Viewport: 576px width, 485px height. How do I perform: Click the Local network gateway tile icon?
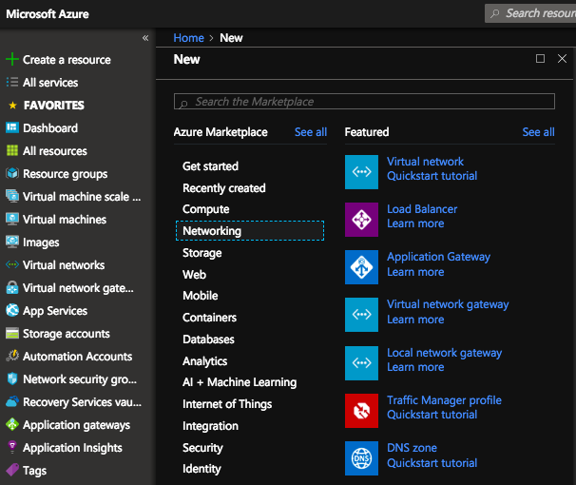pos(361,362)
